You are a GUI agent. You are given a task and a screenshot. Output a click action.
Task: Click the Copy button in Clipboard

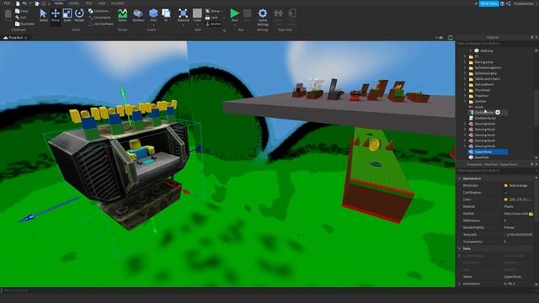tap(22, 11)
